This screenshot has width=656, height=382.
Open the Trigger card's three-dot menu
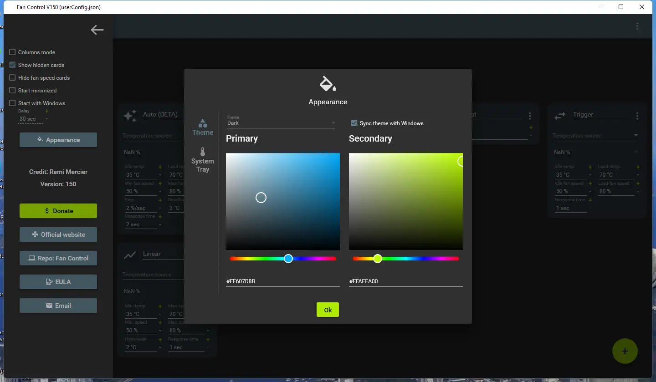coord(637,116)
